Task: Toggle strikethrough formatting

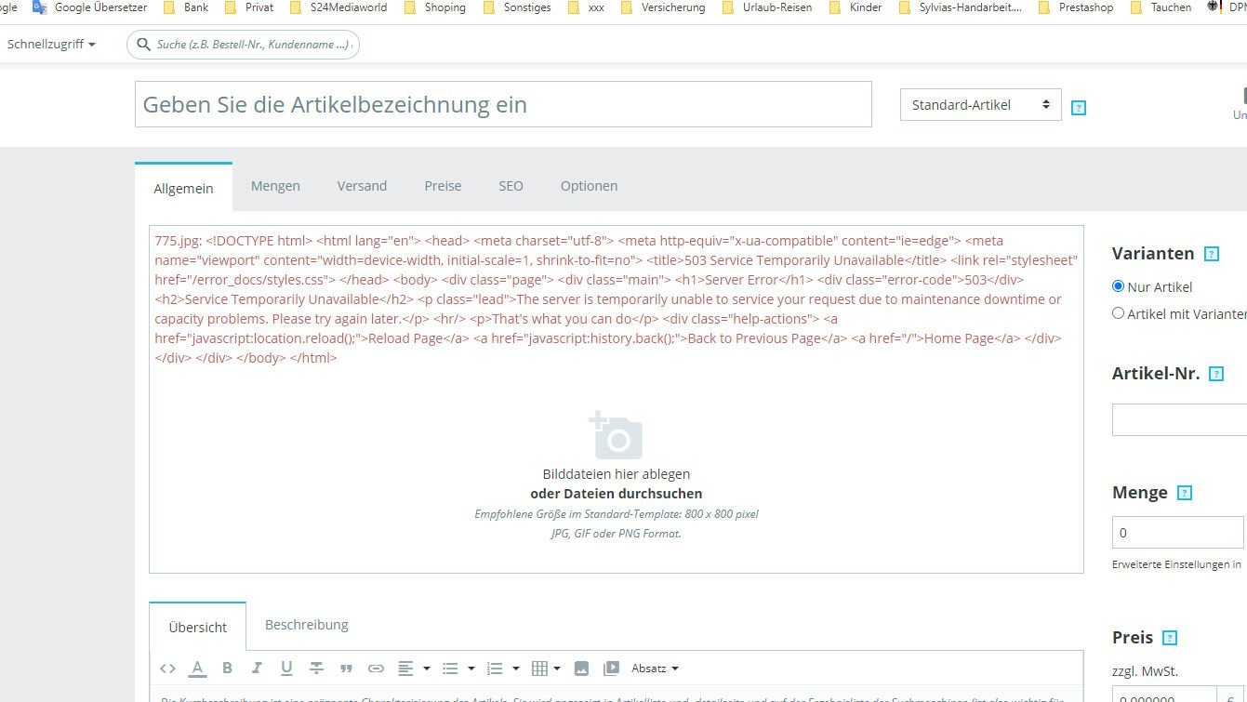Action: (x=316, y=669)
